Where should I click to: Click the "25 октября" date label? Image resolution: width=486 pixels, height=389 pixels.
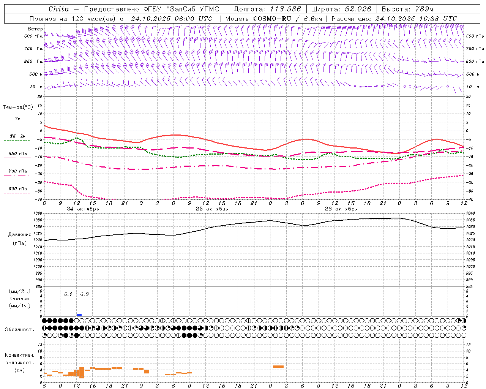pos(212,209)
